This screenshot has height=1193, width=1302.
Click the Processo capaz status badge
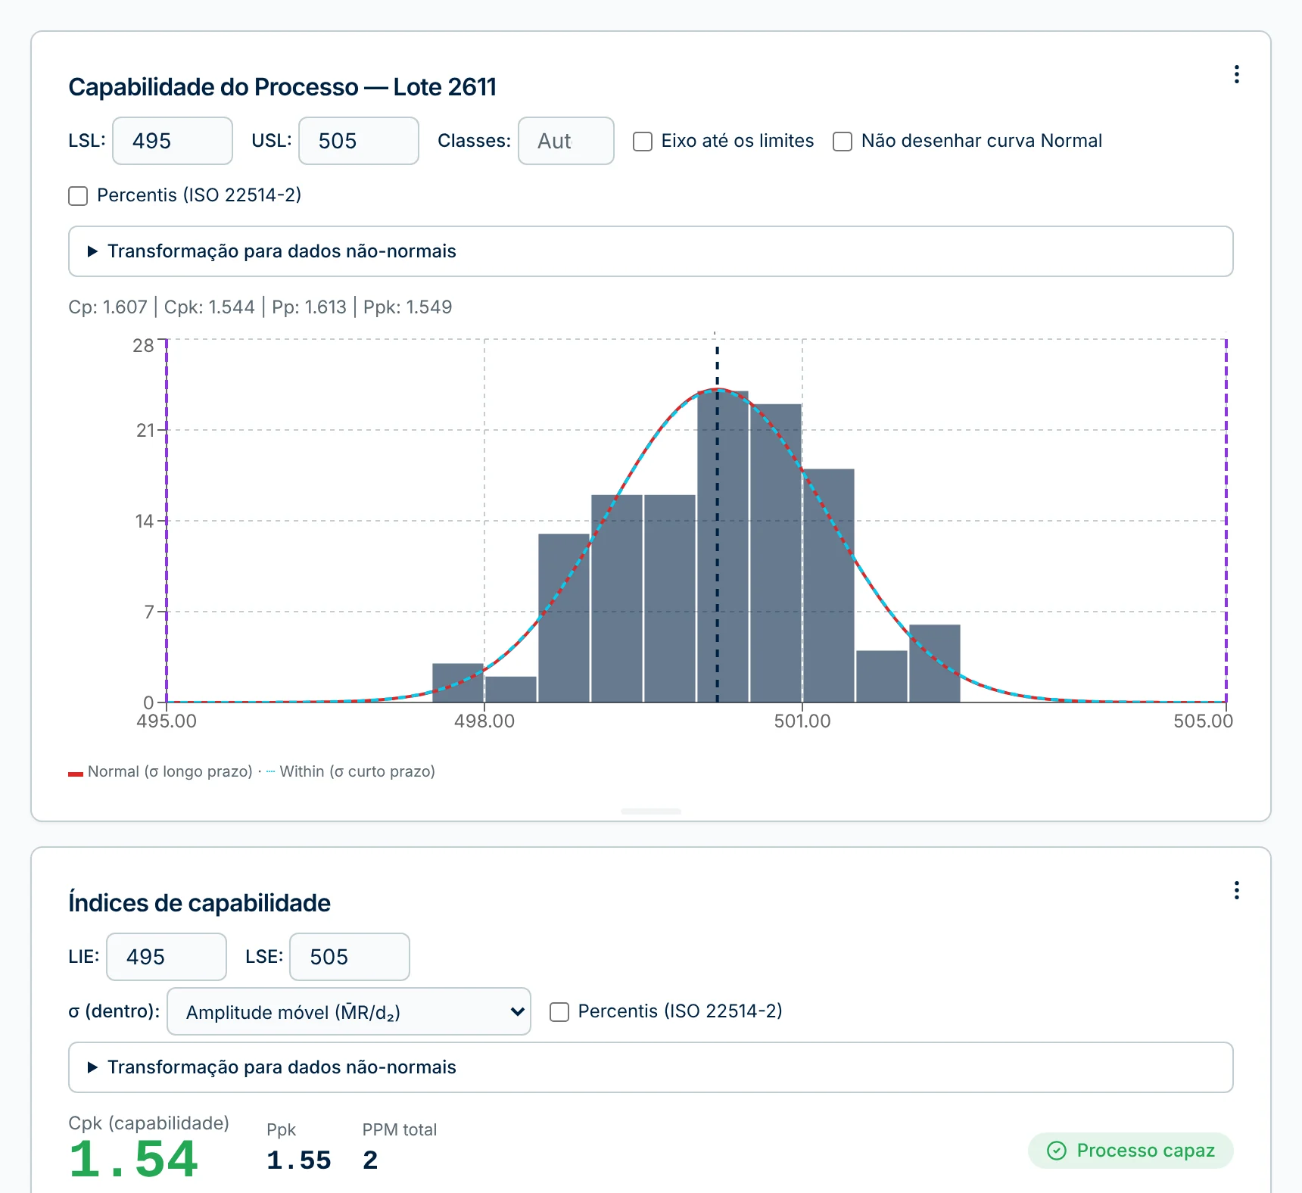1131,1151
